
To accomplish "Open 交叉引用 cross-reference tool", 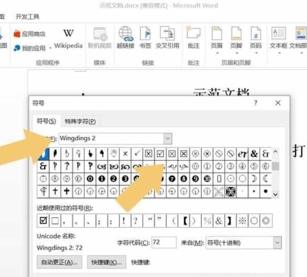I will [x=167, y=38].
